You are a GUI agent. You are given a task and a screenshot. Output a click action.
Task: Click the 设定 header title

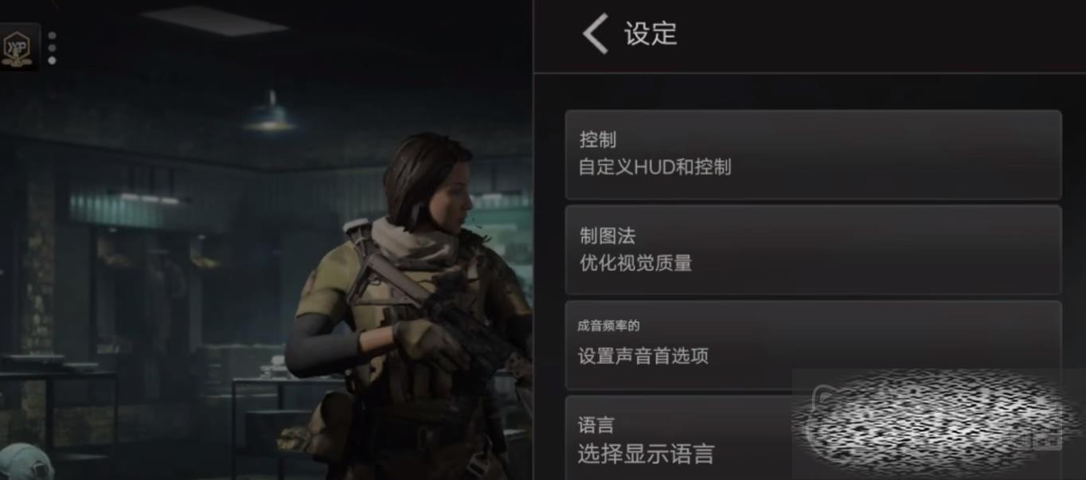[x=650, y=33]
